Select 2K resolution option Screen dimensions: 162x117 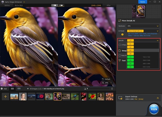click(x=130, y=60)
